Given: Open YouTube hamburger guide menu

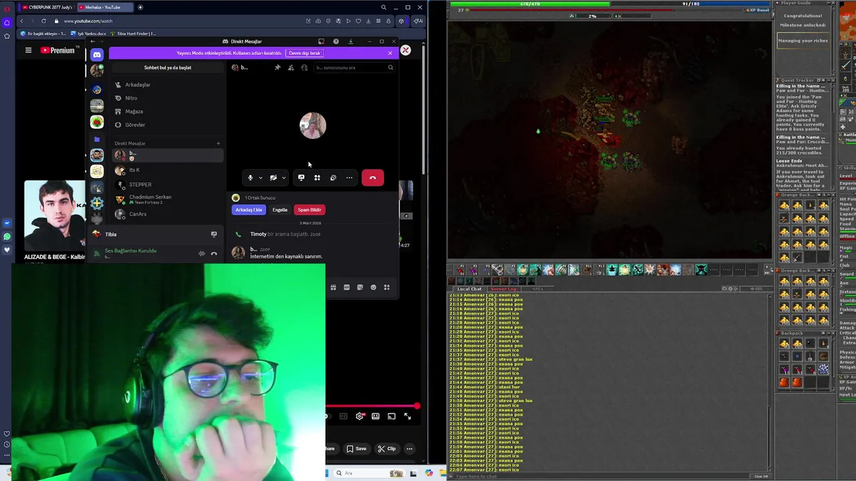Looking at the screenshot, I should coord(28,50).
